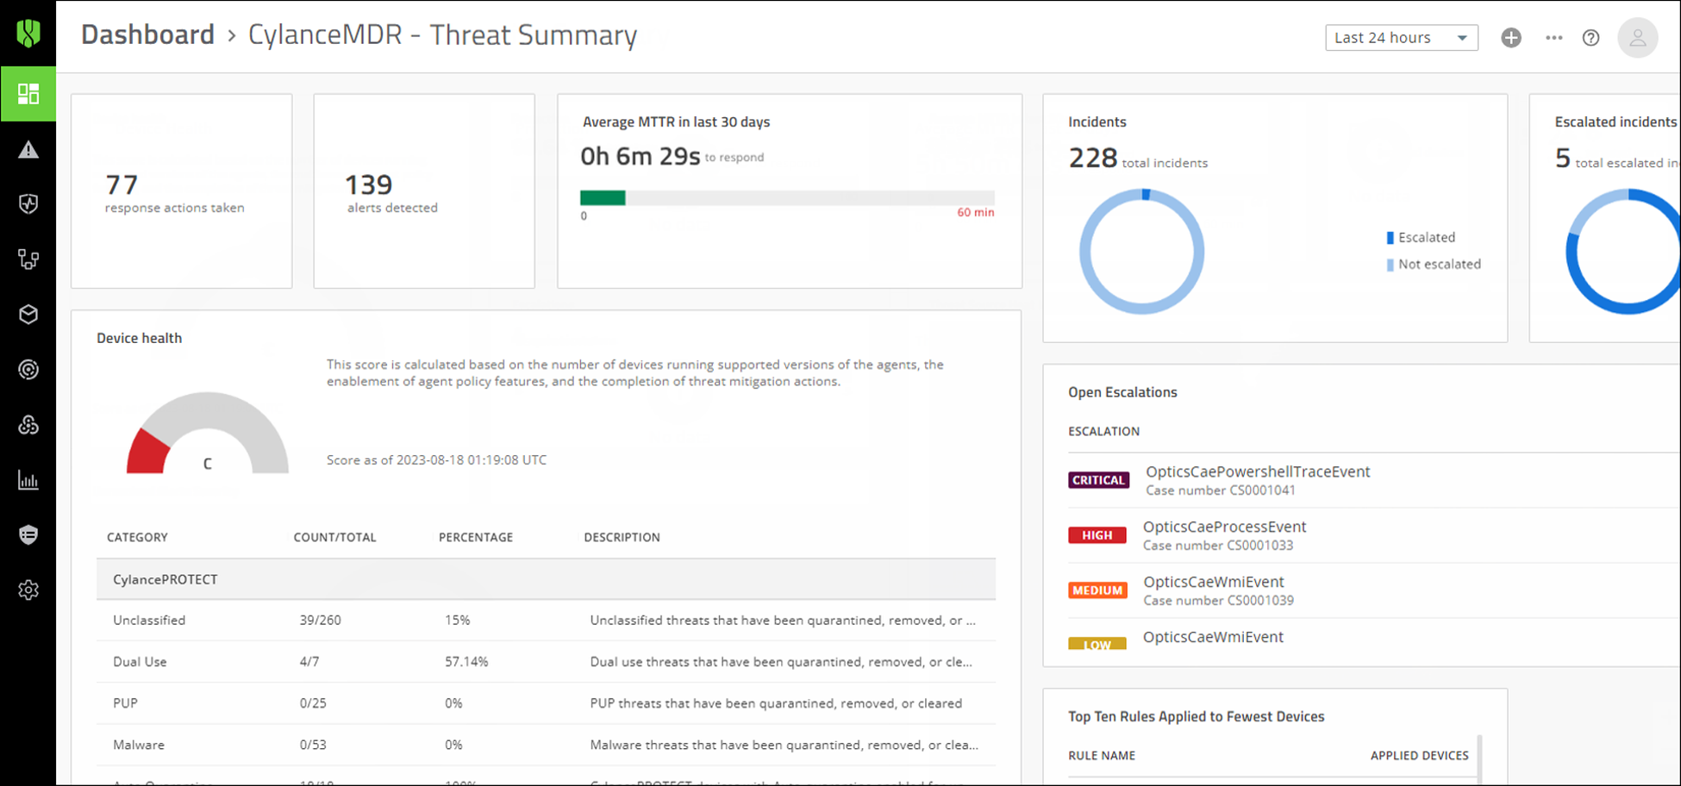Click the Escalated legend swatch

pos(1390,238)
